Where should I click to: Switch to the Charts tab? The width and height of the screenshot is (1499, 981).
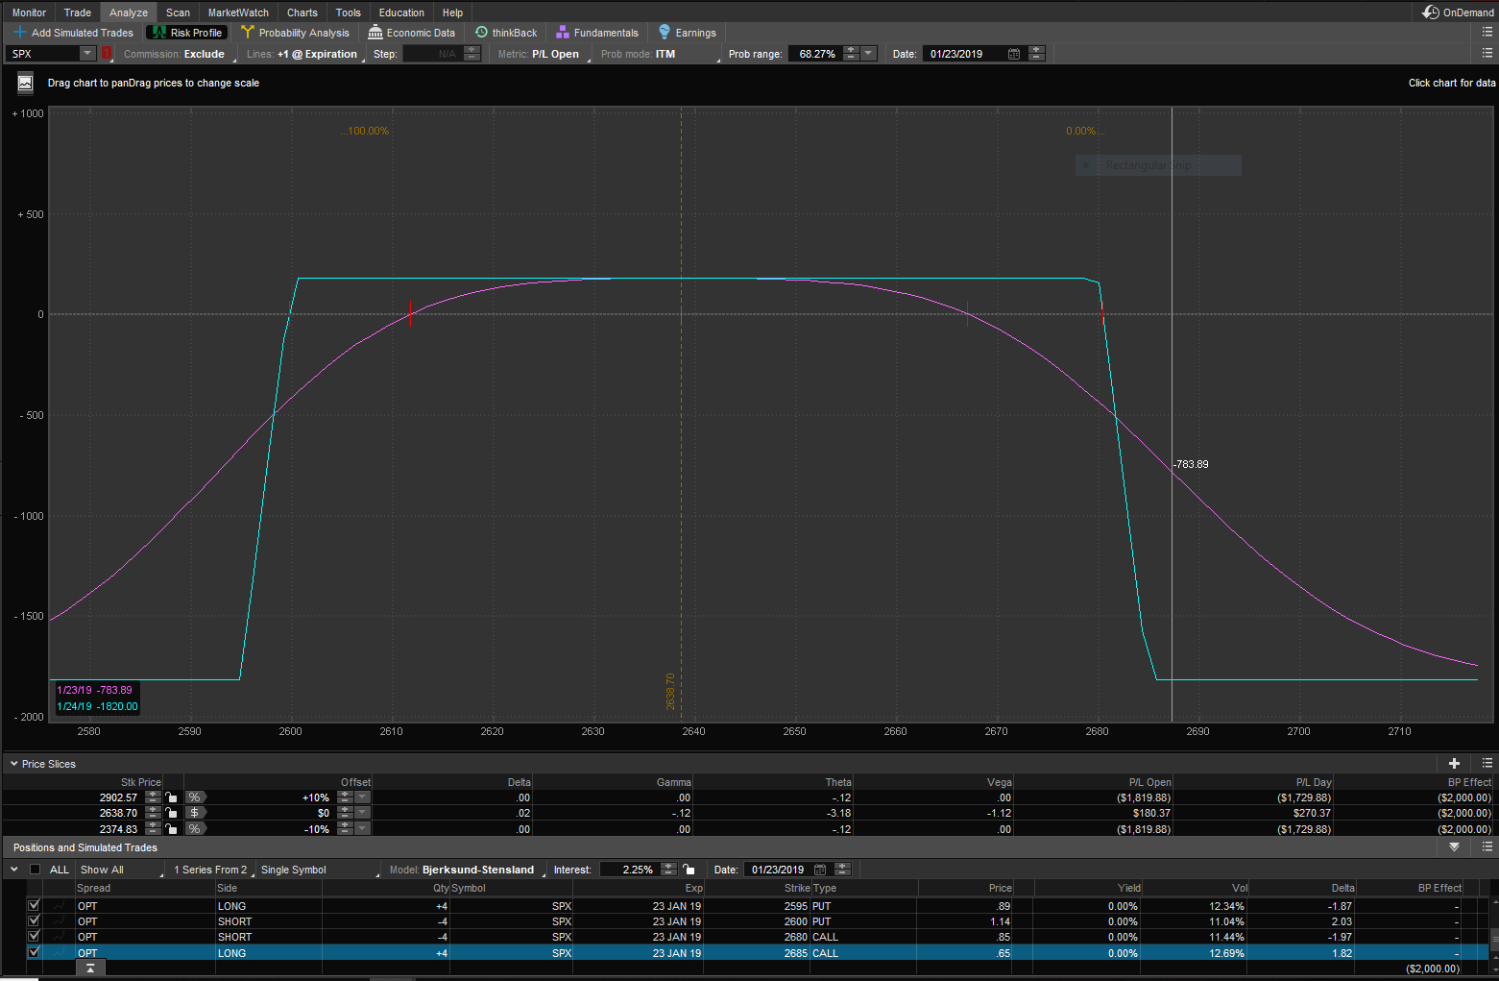click(x=302, y=12)
